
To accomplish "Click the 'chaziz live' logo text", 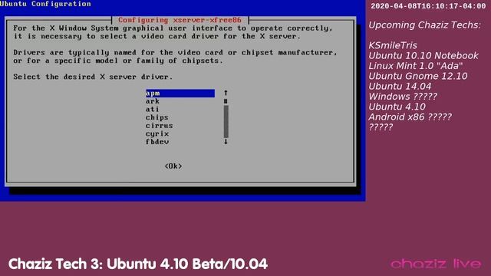I will [436, 264].
